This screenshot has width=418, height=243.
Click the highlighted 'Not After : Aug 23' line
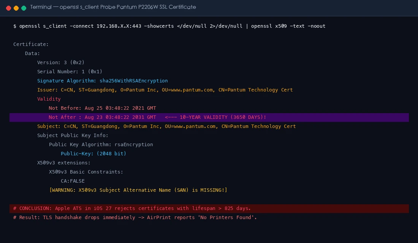209,117
